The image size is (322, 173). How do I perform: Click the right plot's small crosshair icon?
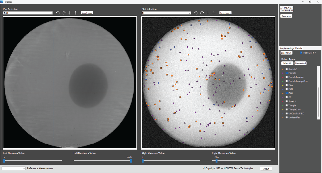(208, 13)
